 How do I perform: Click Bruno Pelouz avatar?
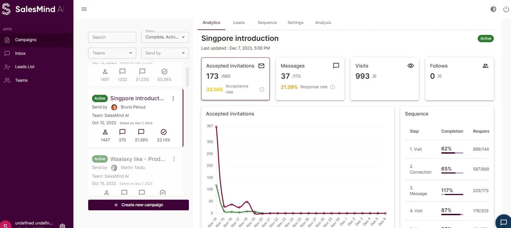pyautogui.click(x=114, y=107)
